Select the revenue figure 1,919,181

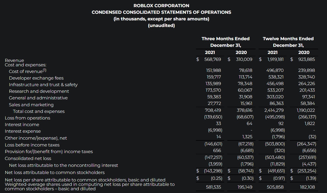(x=275, y=59)
